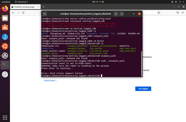Expand the system menu arrow
The image size is (186, 122).
(x=183, y=2)
